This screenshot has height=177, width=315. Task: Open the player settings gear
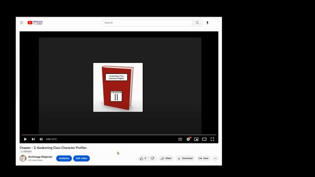[188, 139]
